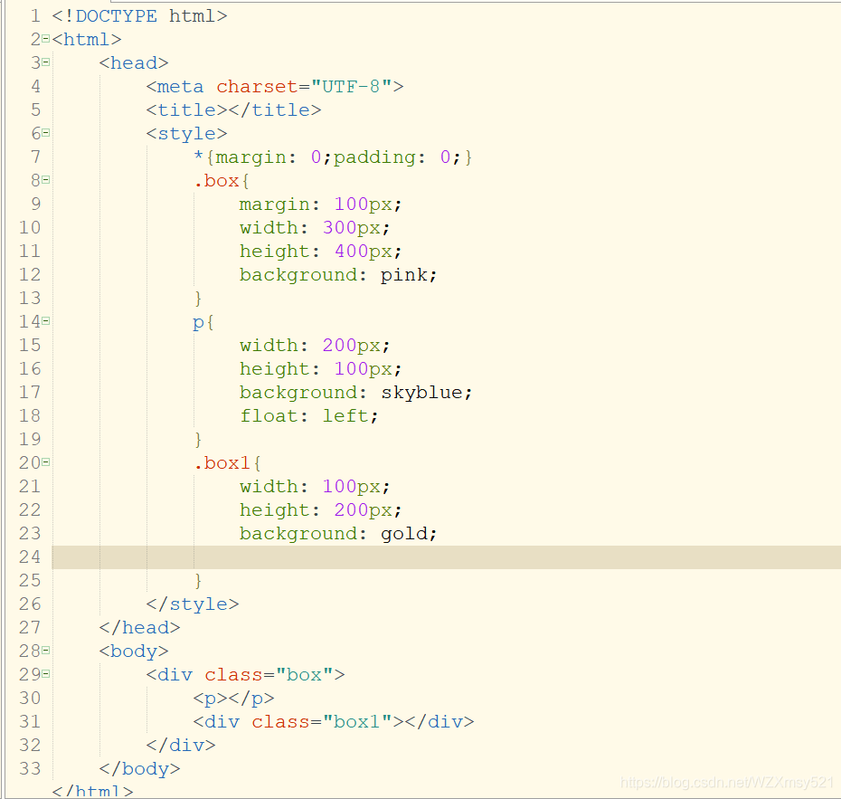Click the .box selector on line 8
Viewport: 841px width, 799px height.
click(216, 181)
